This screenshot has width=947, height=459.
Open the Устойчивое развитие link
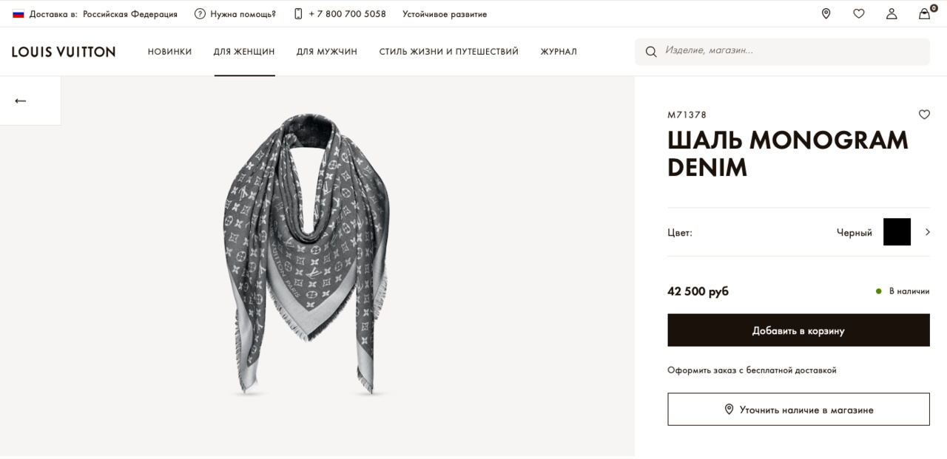(x=445, y=14)
